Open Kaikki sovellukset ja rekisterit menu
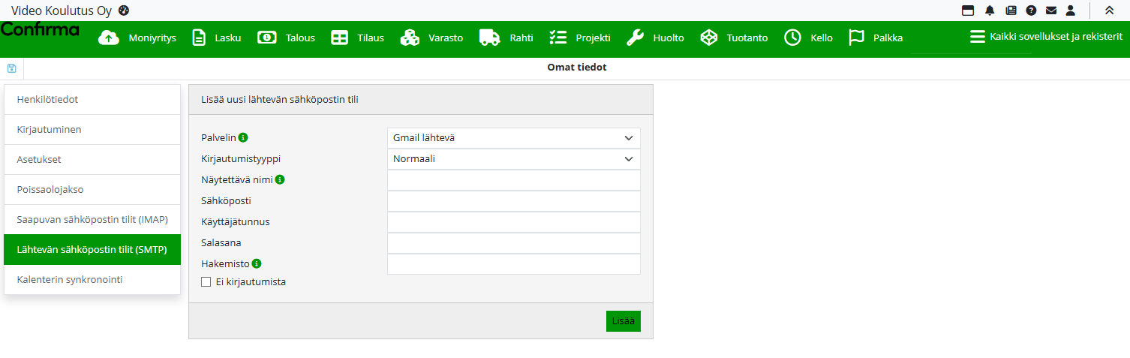Image resolution: width=1130 pixels, height=358 pixels. pos(1046,37)
